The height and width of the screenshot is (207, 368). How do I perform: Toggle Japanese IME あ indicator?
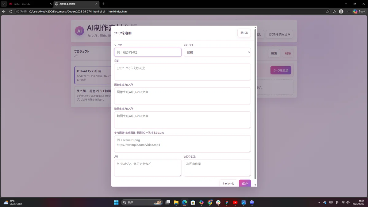(337, 202)
